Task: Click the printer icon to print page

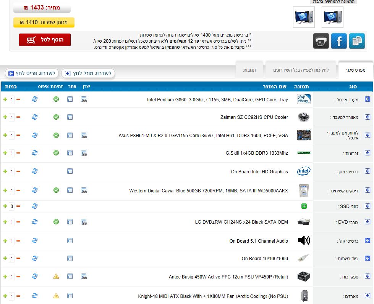Action: point(321,41)
